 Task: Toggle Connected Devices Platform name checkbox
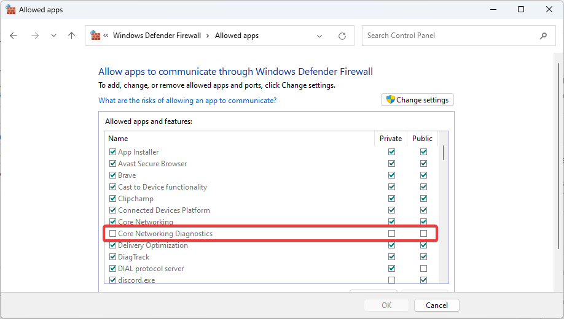pos(112,210)
